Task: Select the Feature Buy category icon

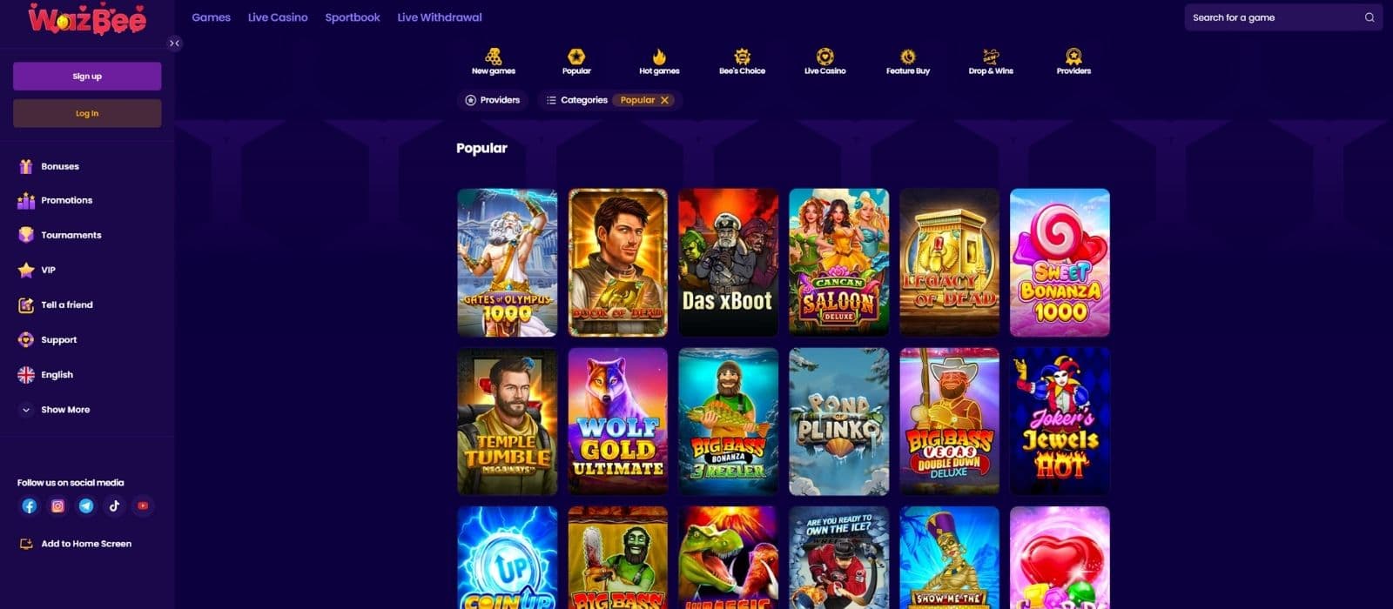Action: point(908,57)
